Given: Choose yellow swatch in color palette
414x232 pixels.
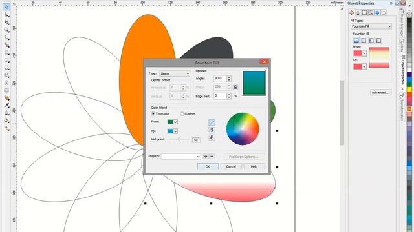Looking at the screenshot, I should (409, 89).
